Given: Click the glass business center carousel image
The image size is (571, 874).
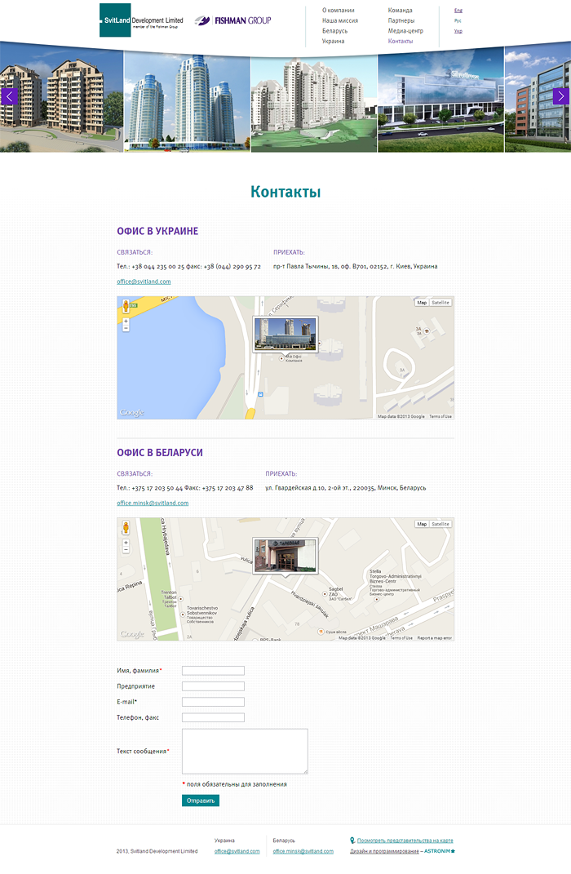Looking at the screenshot, I should (441, 102).
